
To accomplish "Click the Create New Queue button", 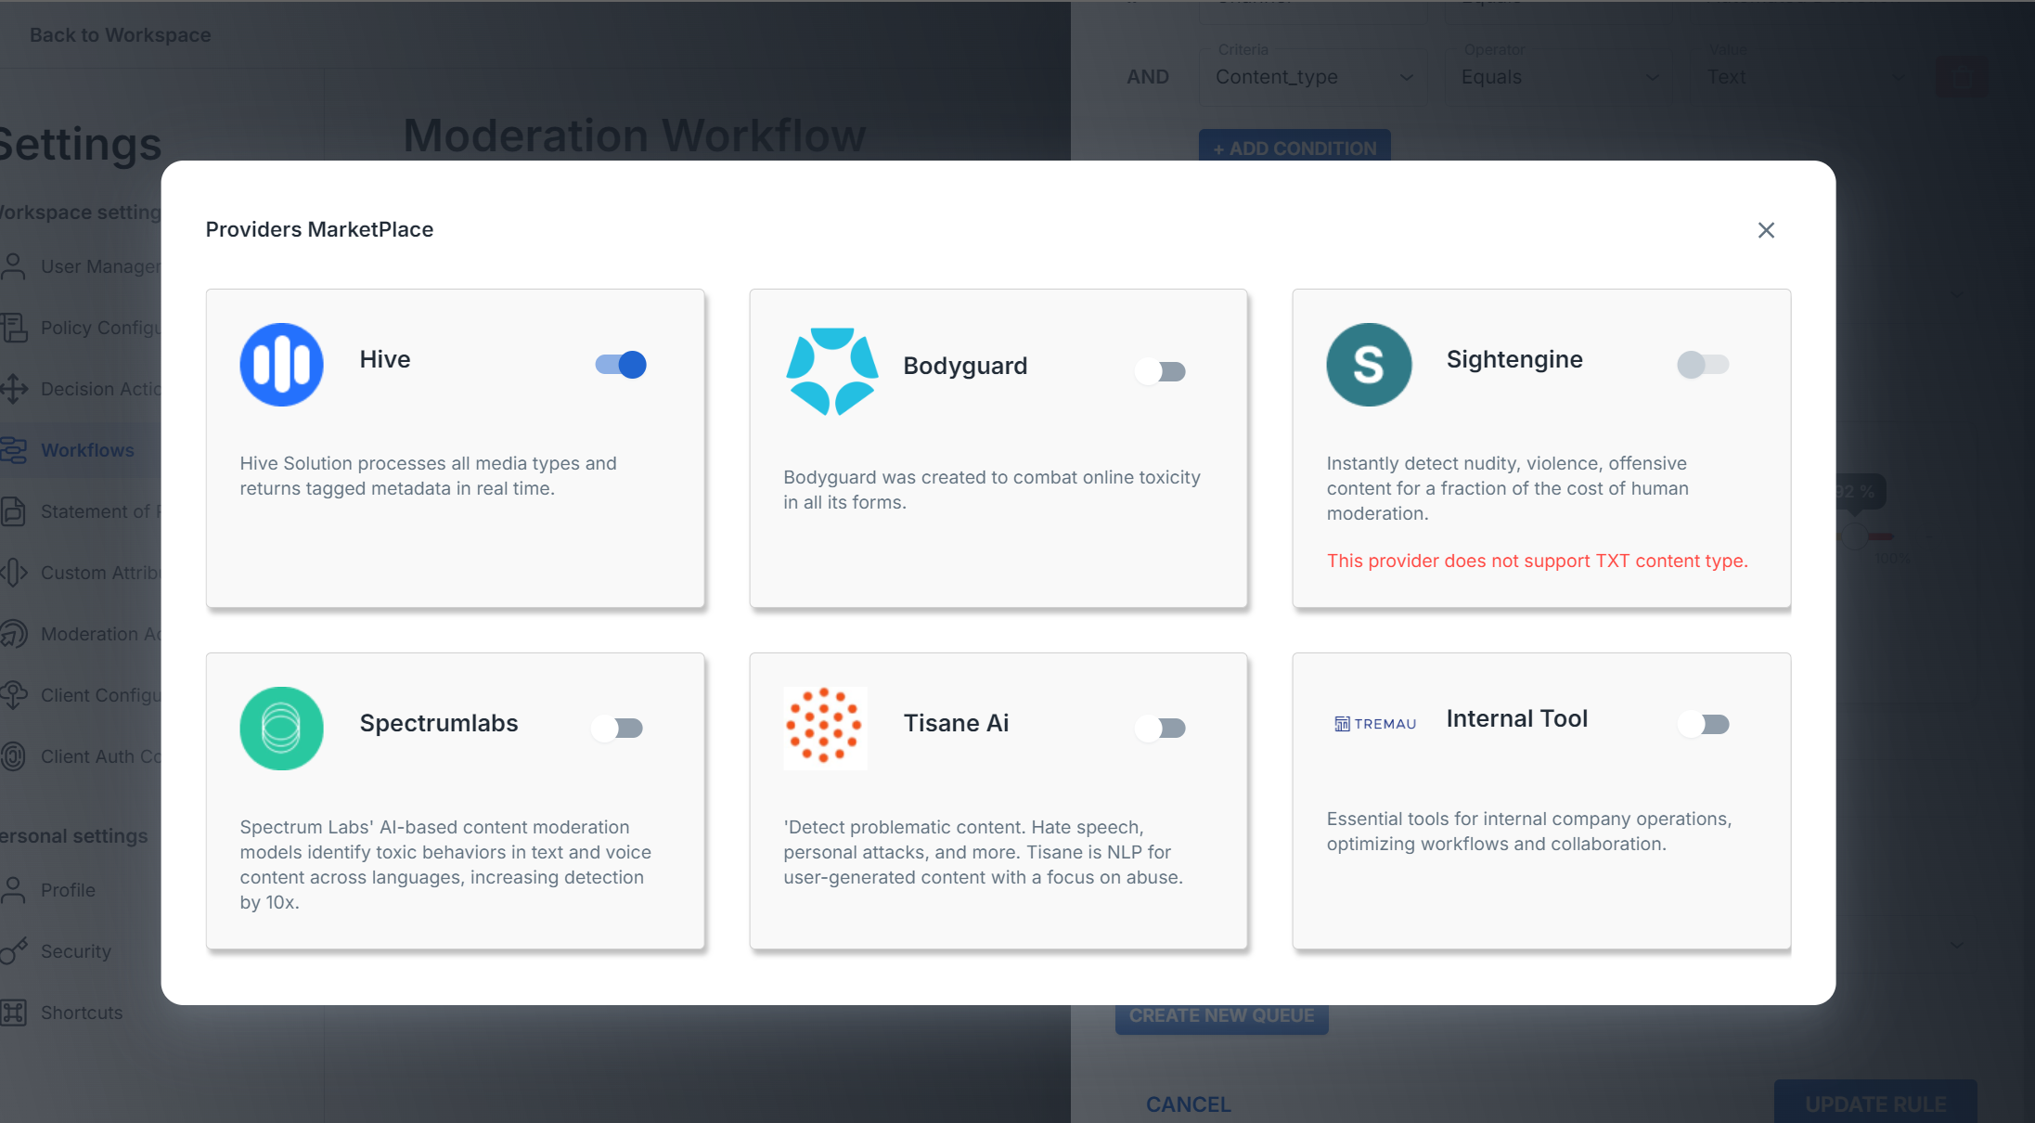I will pyautogui.click(x=1221, y=1018).
